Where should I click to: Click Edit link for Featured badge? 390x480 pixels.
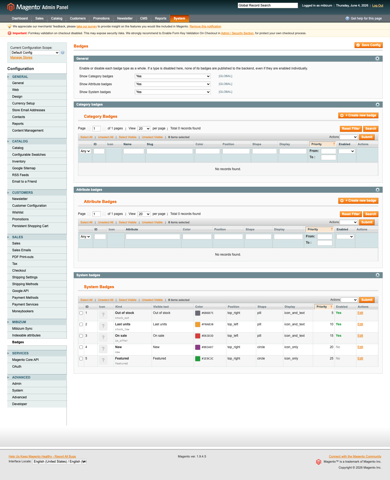click(360, 358)
